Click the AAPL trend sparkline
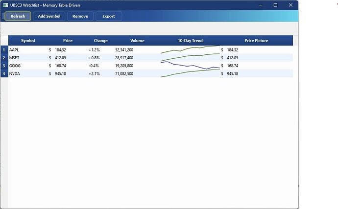This screenshot has width=338, height=209. click(190, 49)
